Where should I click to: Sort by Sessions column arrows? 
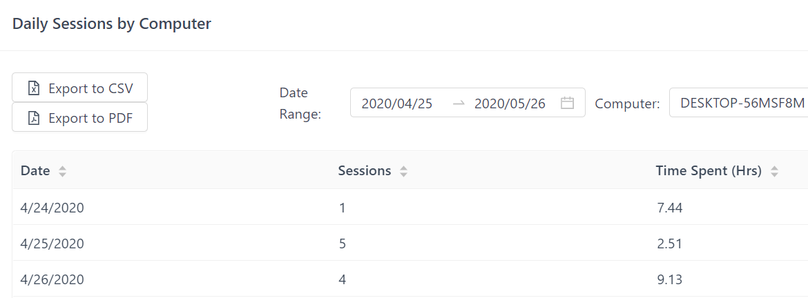click(403, 171)
